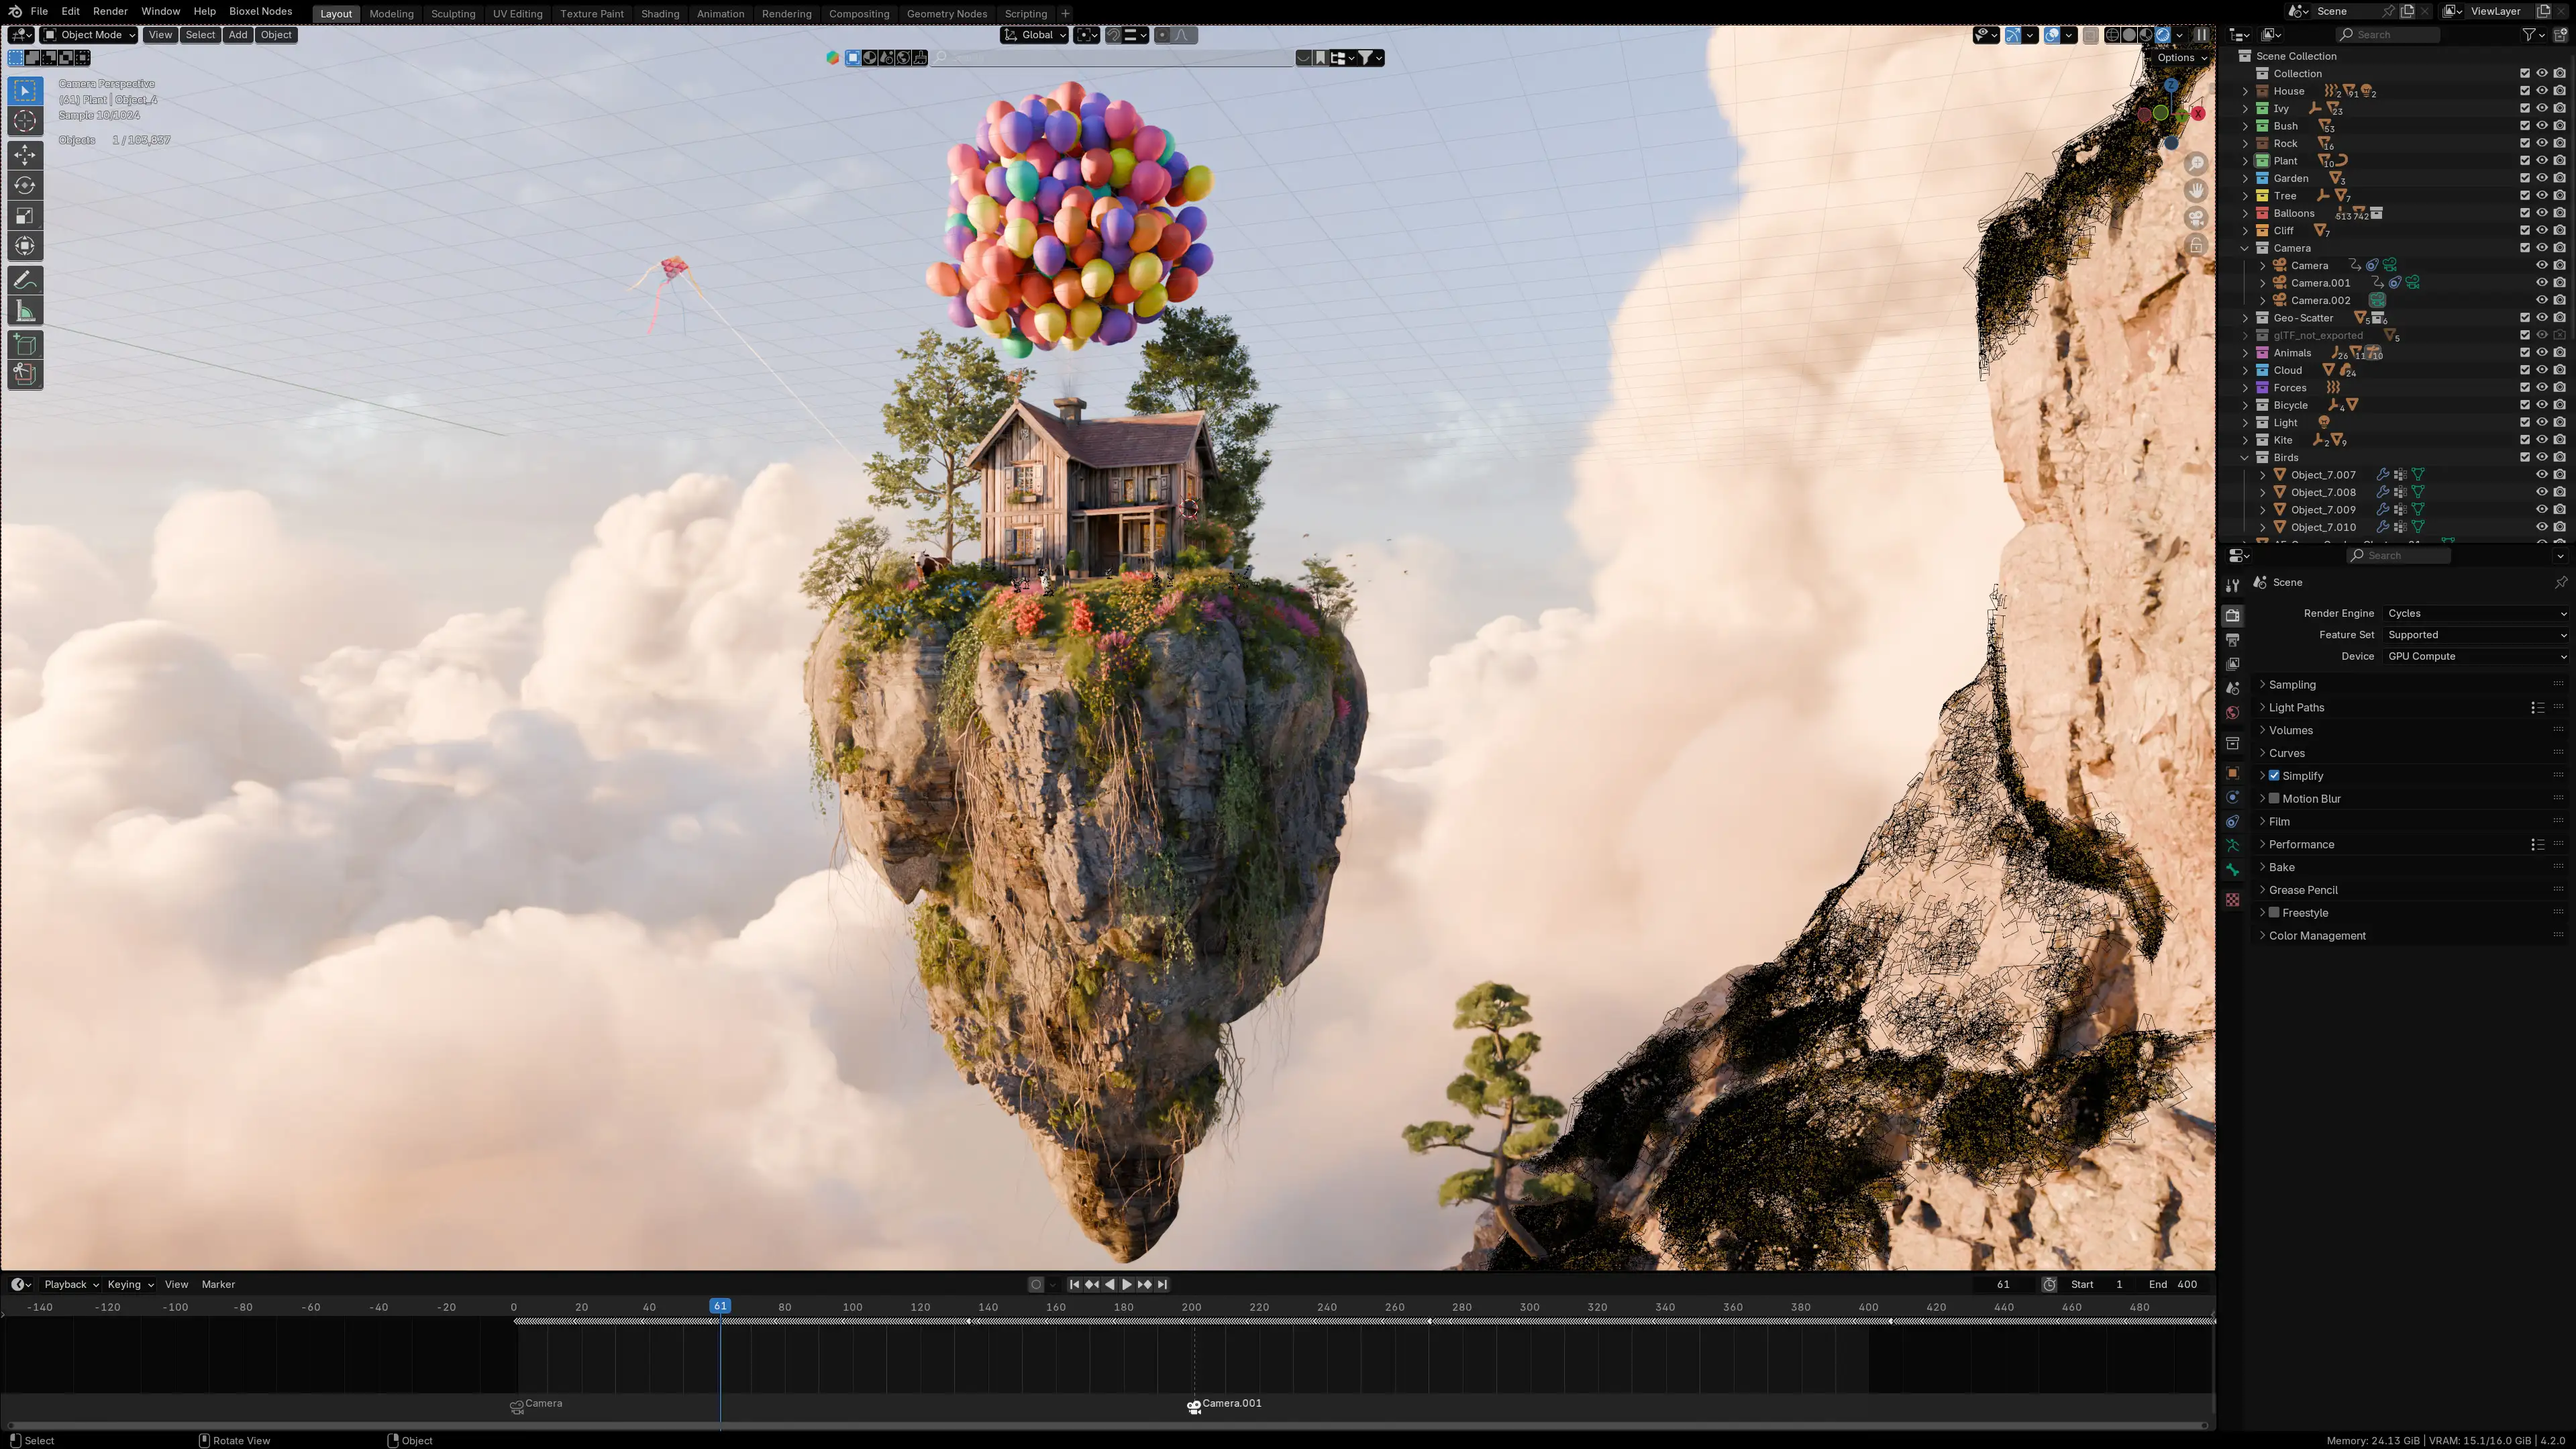
Task: Jump to the timeline start frame
Action: point(1074,1284)
